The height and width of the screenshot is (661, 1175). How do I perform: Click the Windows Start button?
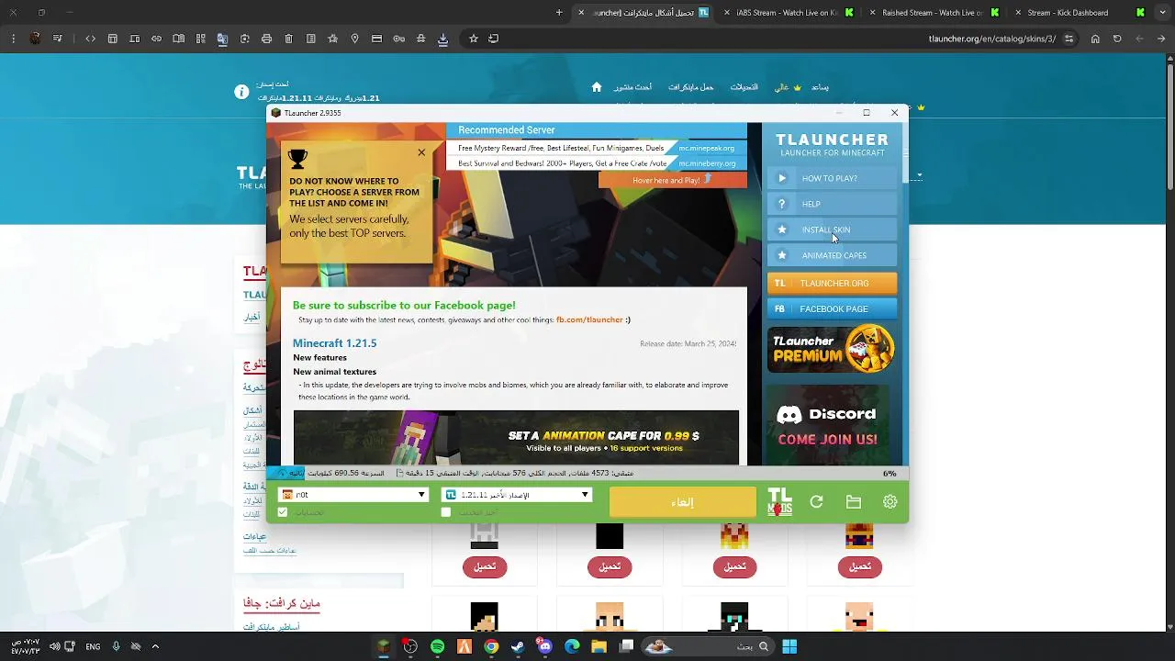point(789,646)
